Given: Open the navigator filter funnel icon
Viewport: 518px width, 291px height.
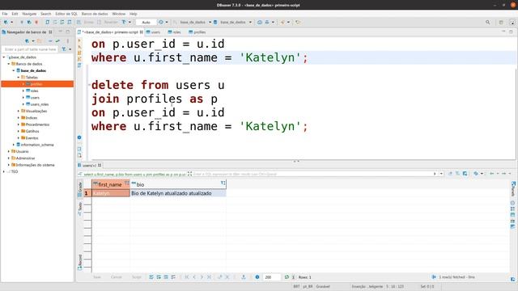Looking at the screenshot, I should point(64,49).
